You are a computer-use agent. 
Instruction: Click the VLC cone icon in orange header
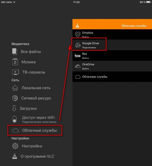click(x=78, y=25)
